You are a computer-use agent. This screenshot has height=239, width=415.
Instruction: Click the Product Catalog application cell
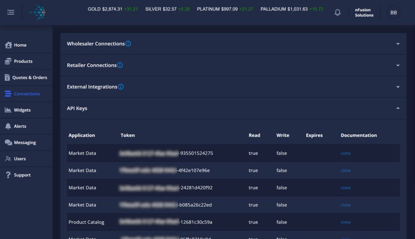86,222
